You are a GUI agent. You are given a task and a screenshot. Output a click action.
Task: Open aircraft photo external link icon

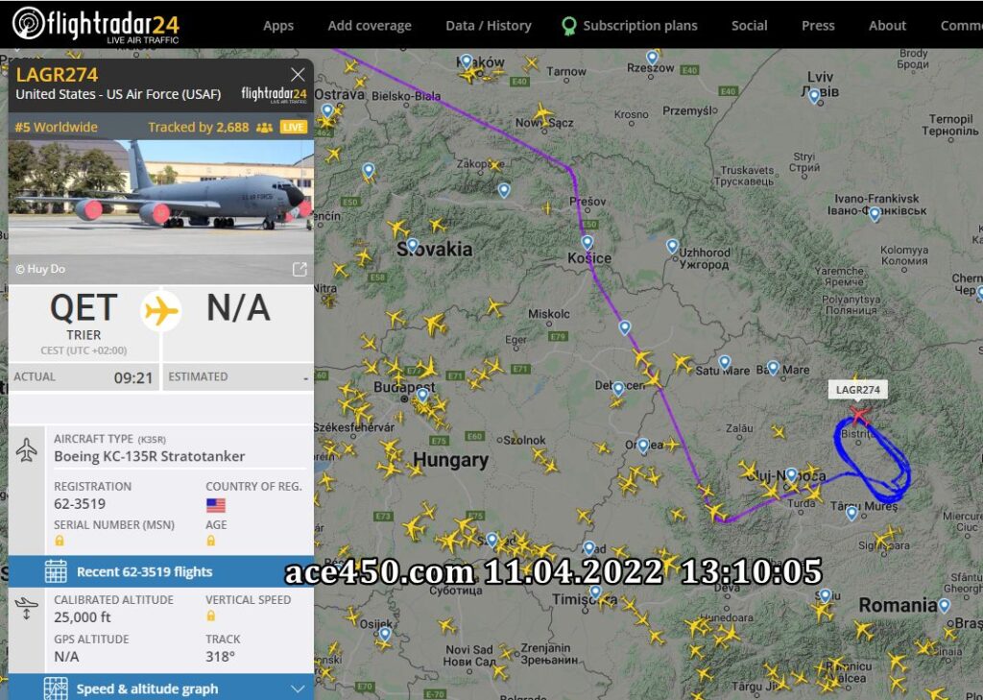click(300, 269)
